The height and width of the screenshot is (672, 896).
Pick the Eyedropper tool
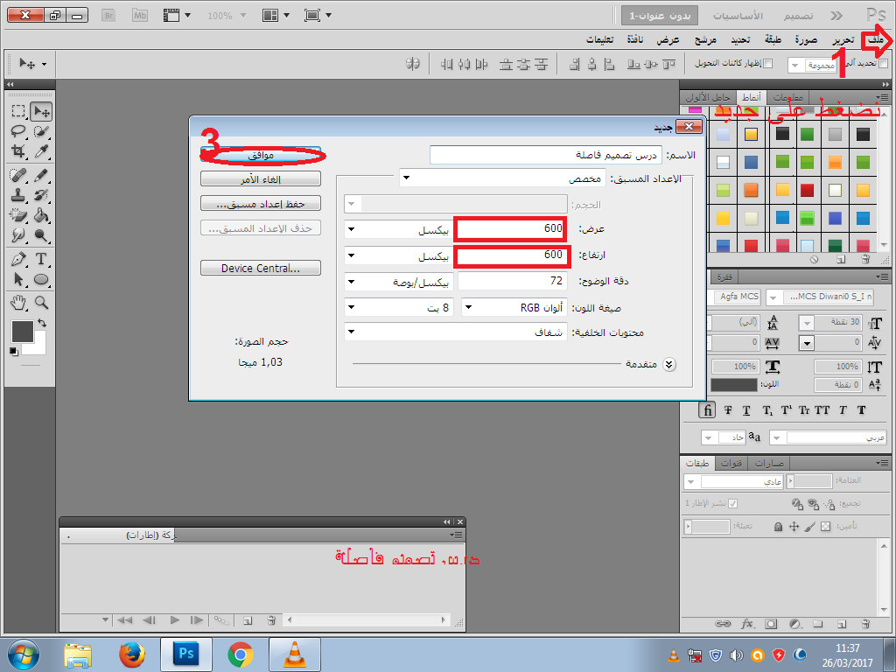[x=41, y=152]
